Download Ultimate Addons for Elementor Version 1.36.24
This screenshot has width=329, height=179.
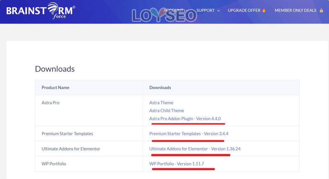point(195,149)
